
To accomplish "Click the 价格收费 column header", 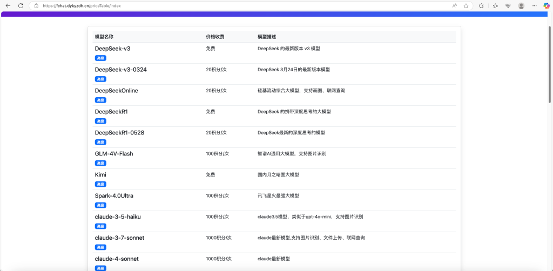I will point(215,37).
